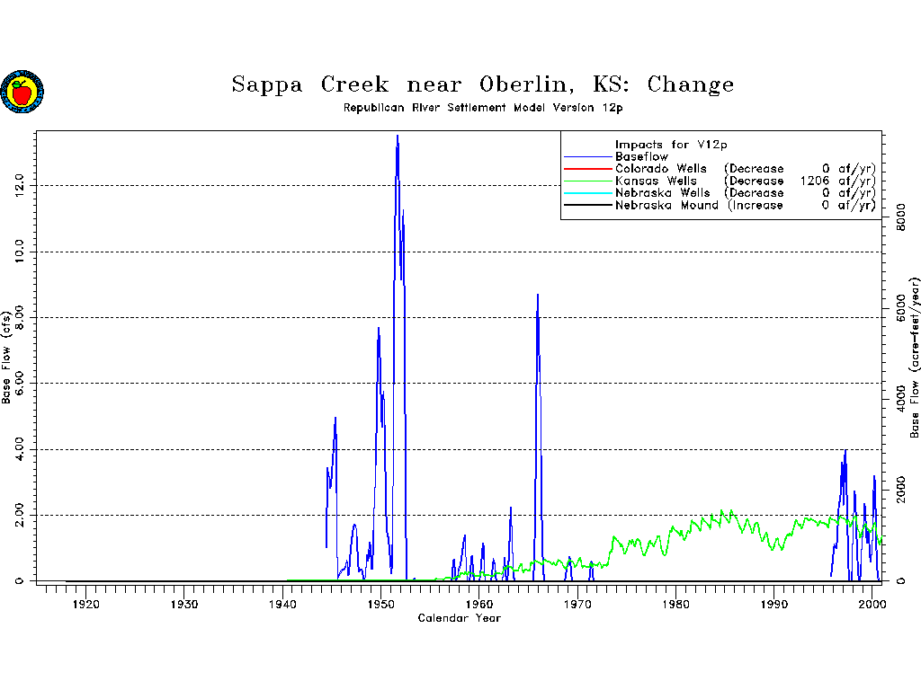Click the blue Baseflow legend line sample
Image resolution: width=921 pixels, height=690 pixels.
[x=588, y=157]
